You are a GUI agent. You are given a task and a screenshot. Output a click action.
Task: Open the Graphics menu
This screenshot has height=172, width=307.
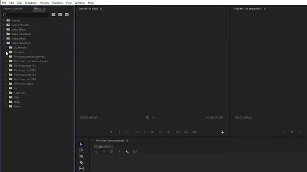[x=58, y=3]
